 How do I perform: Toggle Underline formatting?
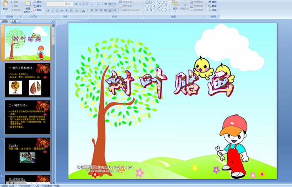click(57, 10)
